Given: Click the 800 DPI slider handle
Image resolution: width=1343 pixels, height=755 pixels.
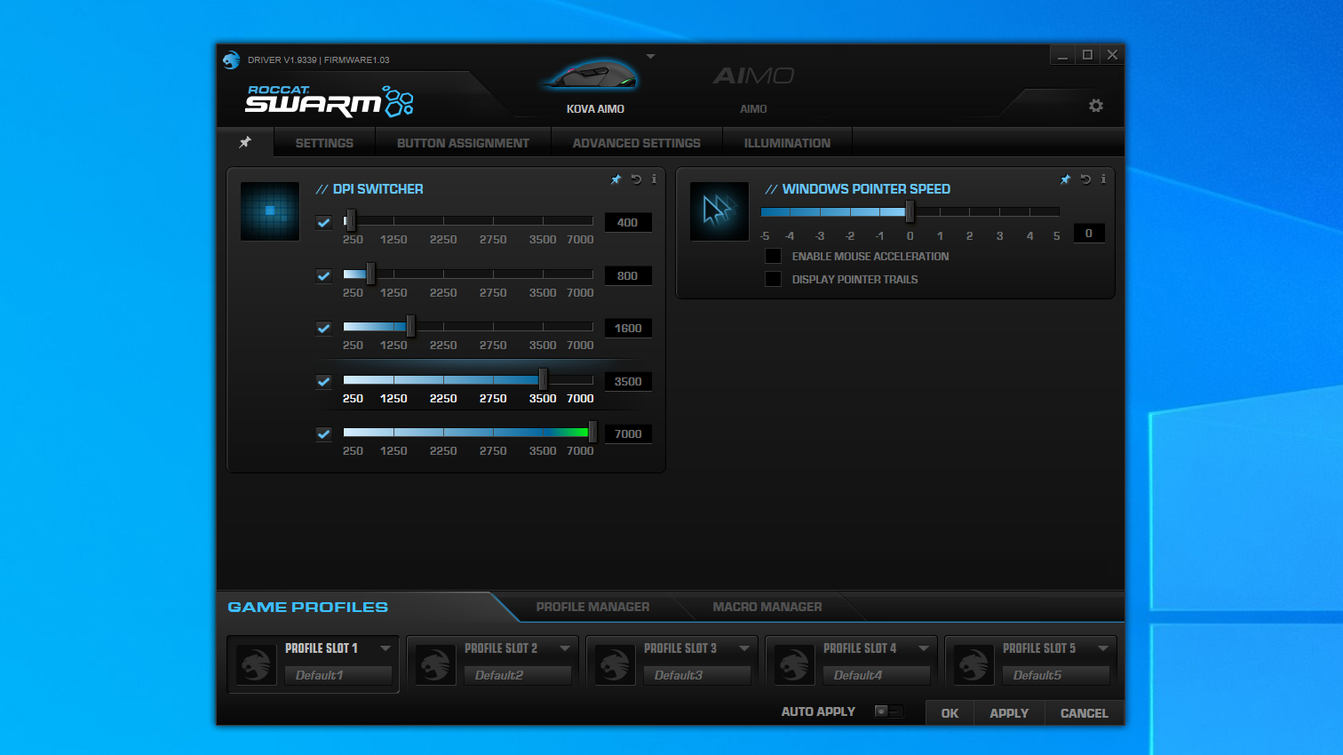Looking at the screenshot, I should (370, 274).
